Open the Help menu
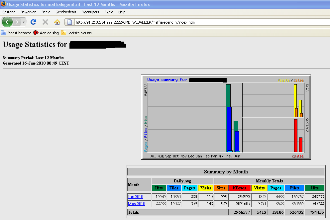The height and width of the screenshot is (220, 330). pos(122,12)
